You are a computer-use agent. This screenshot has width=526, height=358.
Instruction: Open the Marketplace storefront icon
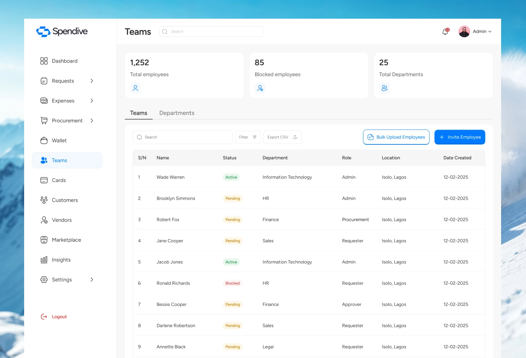[44, 240]
